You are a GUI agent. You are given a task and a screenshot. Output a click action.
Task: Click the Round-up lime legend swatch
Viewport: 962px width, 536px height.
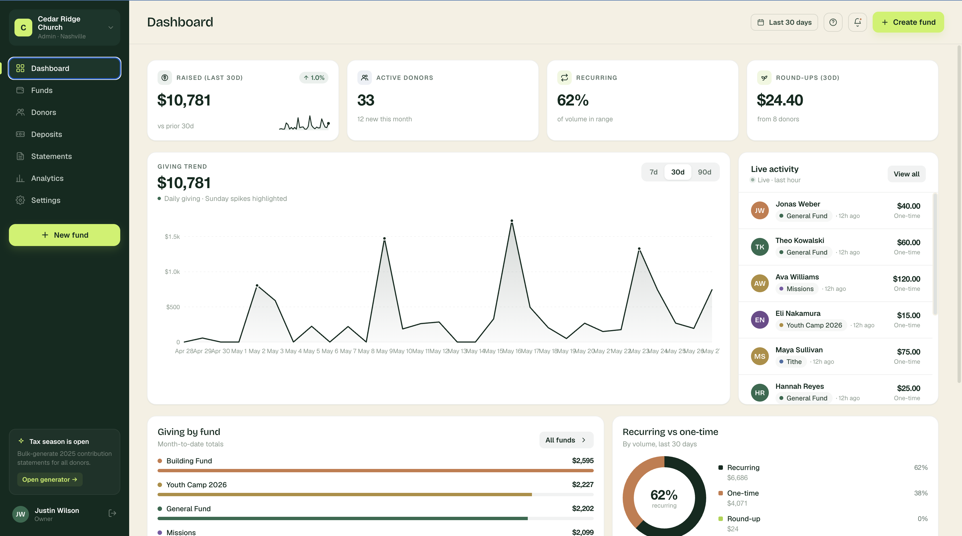click(720, 519)
